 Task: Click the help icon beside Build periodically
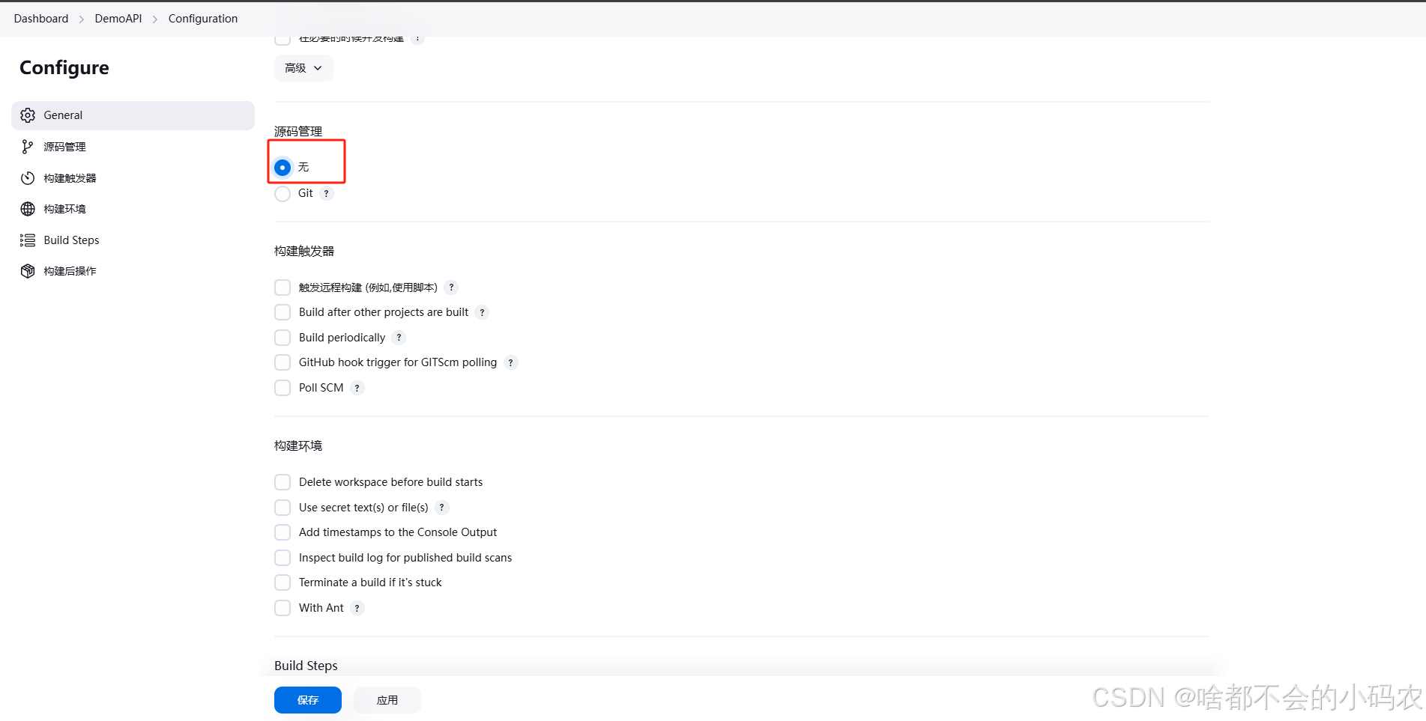point(399,338)
